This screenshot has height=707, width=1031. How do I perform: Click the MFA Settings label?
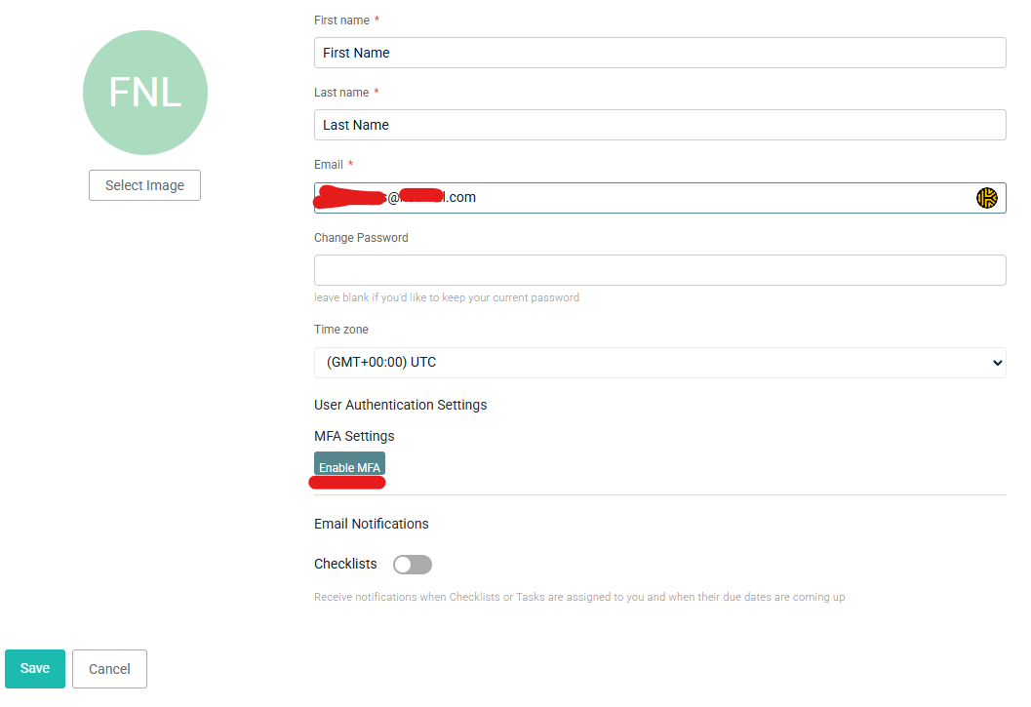354,436
